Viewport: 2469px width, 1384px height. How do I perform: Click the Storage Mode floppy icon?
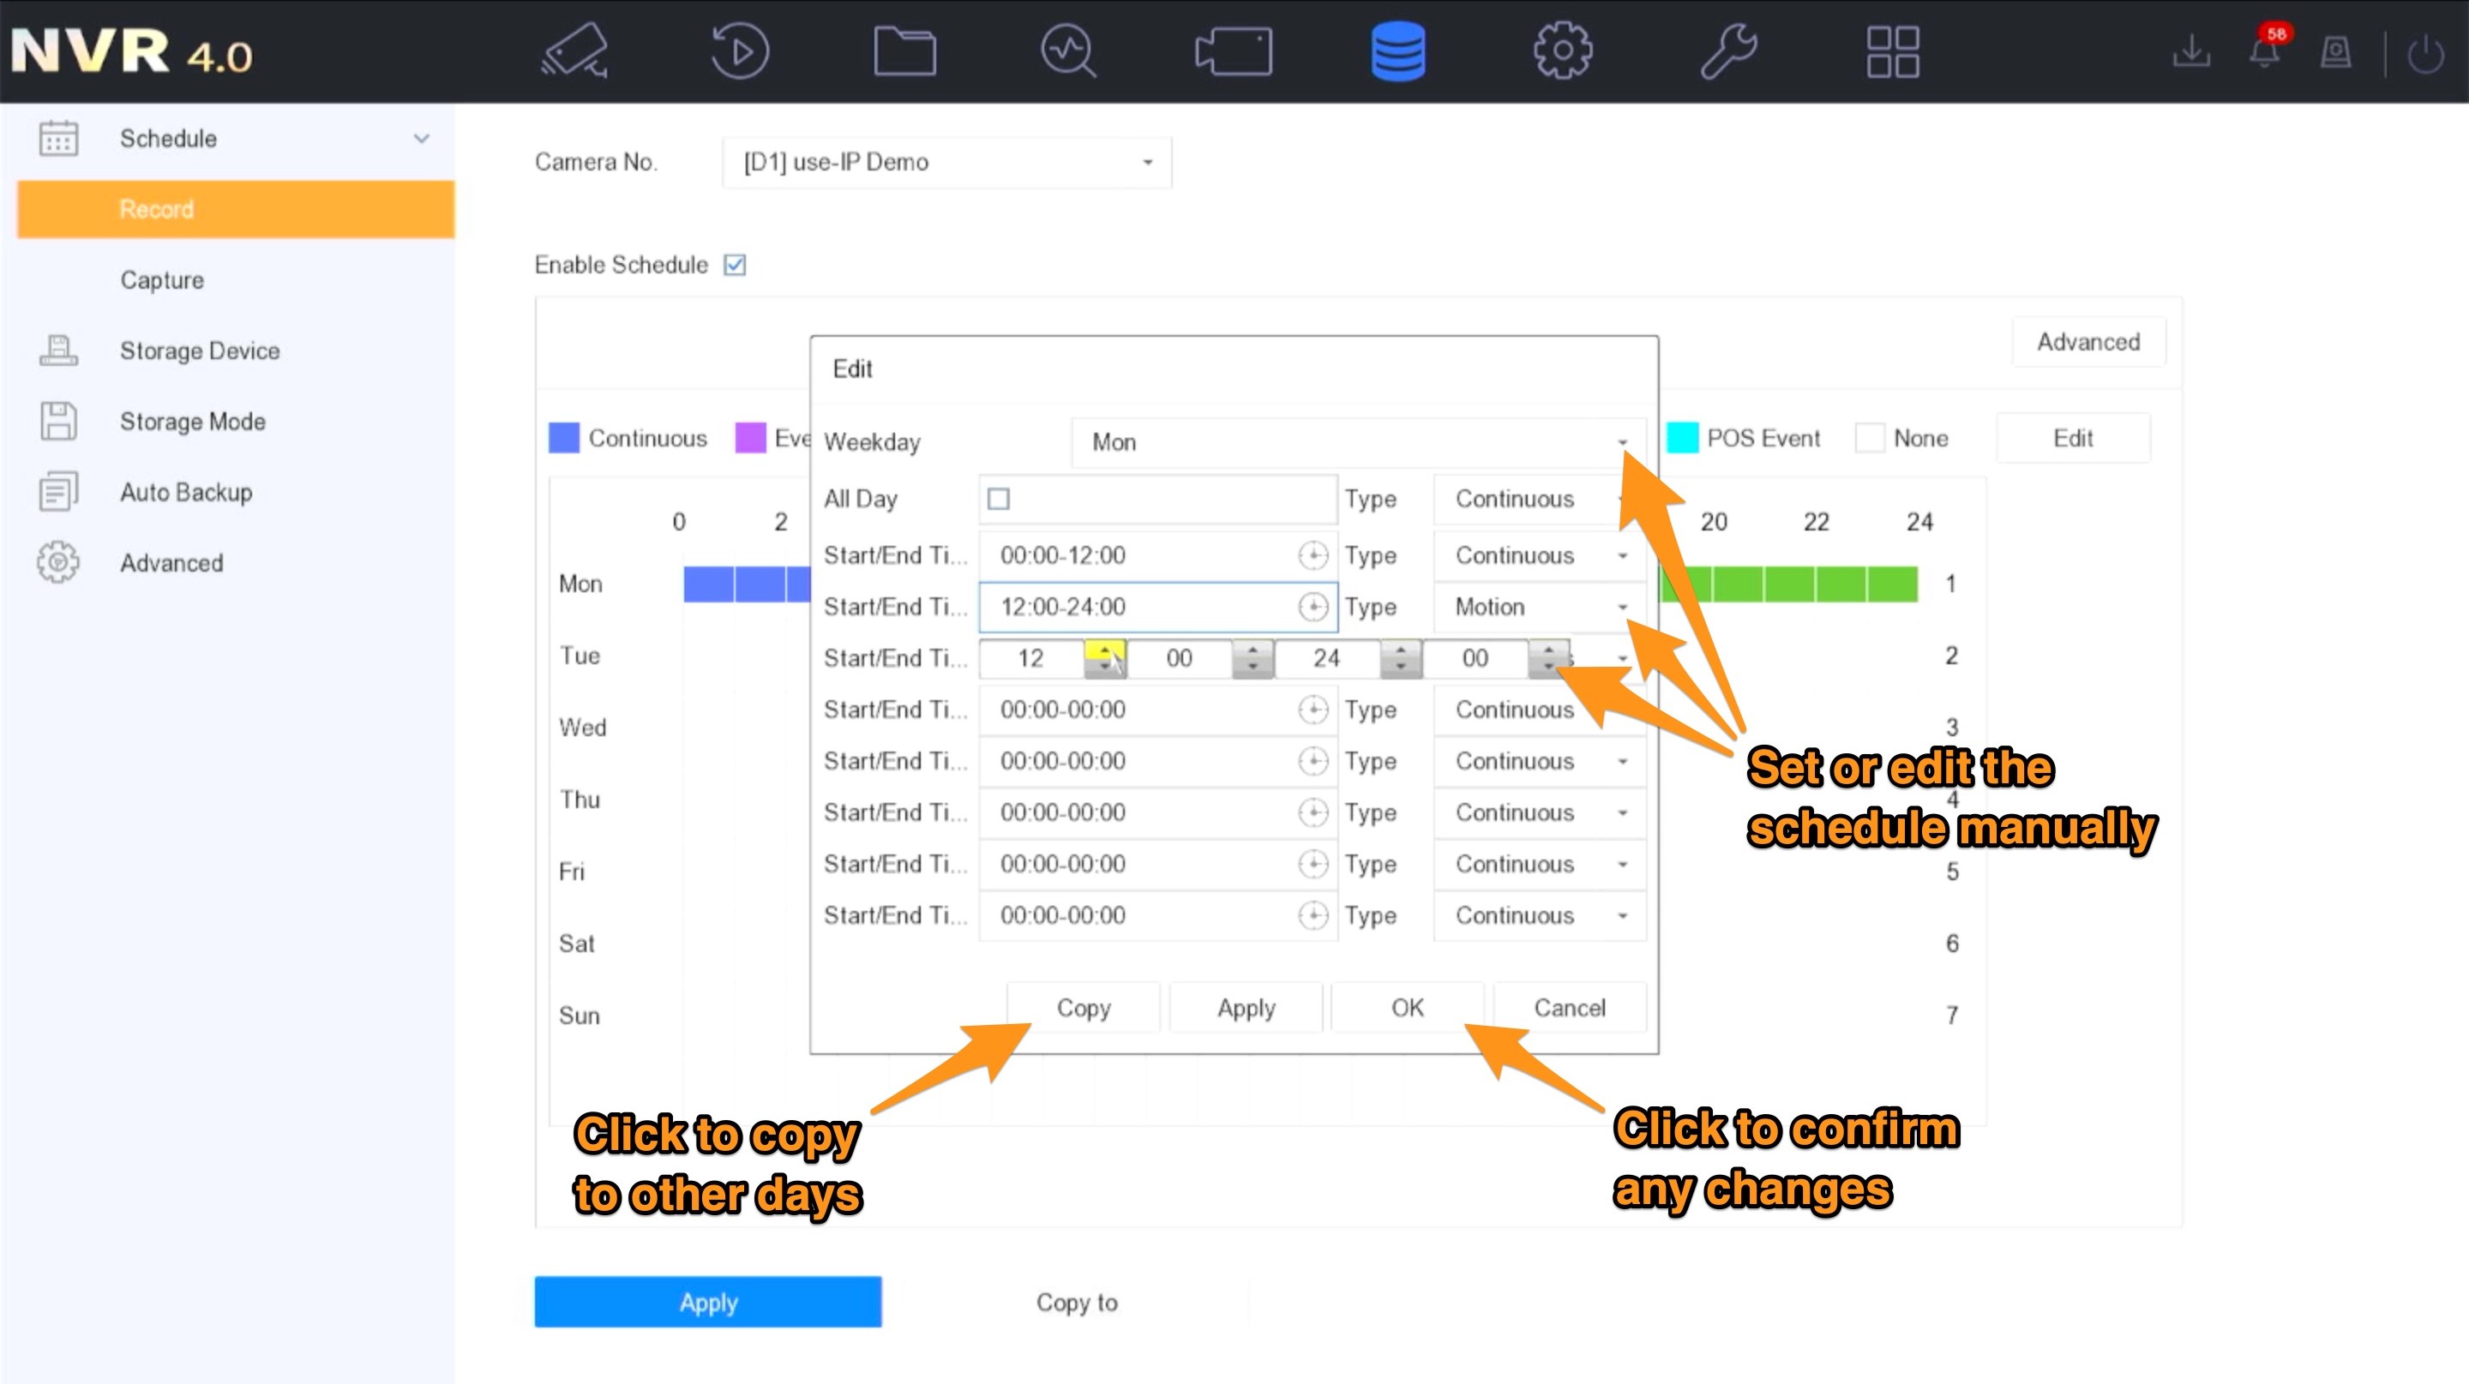pyautogui.click(x=58, y=422)
